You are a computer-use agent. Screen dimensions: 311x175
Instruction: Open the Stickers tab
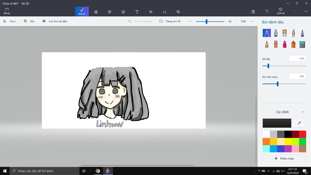123,12
